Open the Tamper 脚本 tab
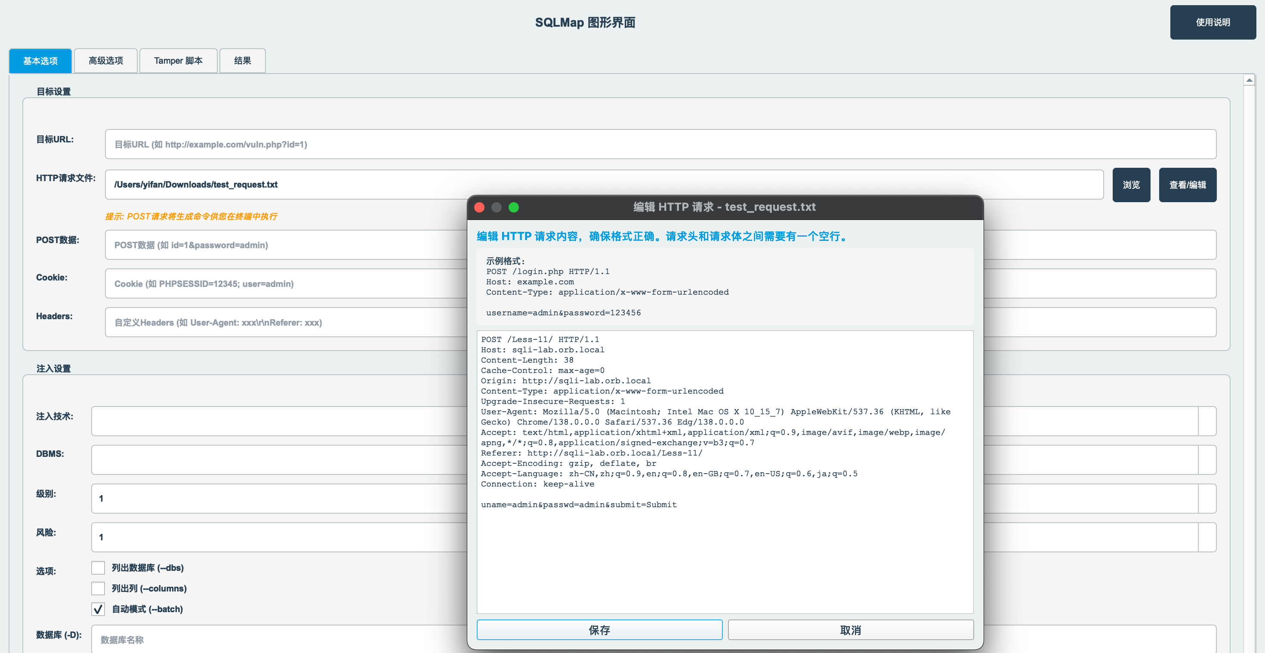This screenshot has height=653, width=1265. 178,60
